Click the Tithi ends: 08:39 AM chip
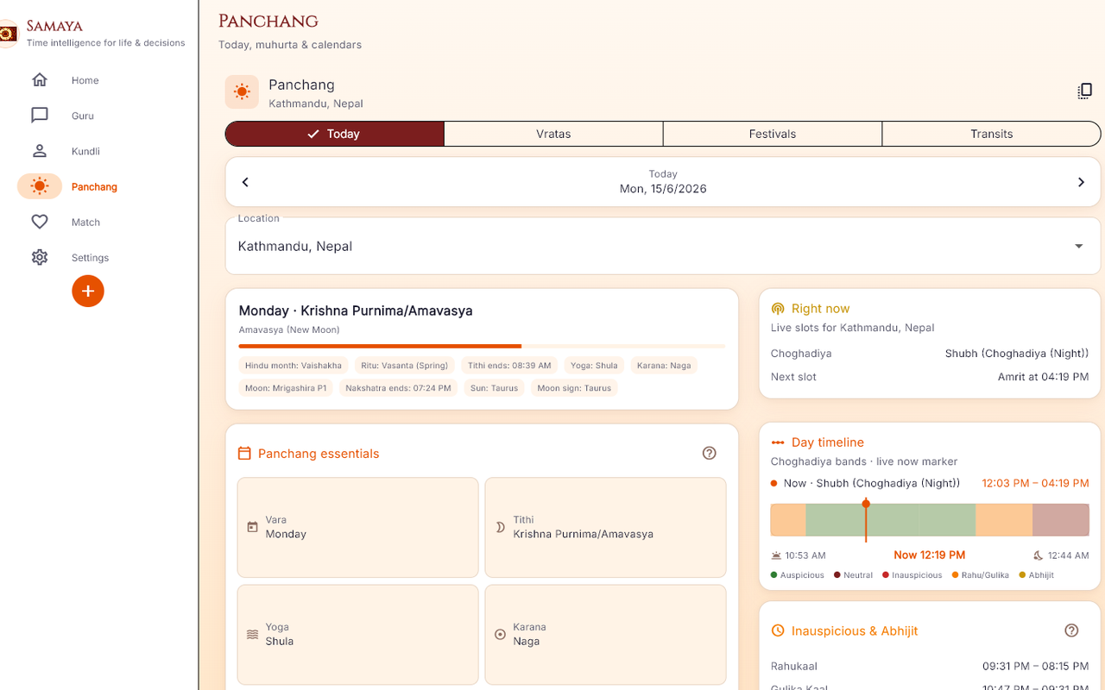1105x690 pixels. click(x=510, y=366)
